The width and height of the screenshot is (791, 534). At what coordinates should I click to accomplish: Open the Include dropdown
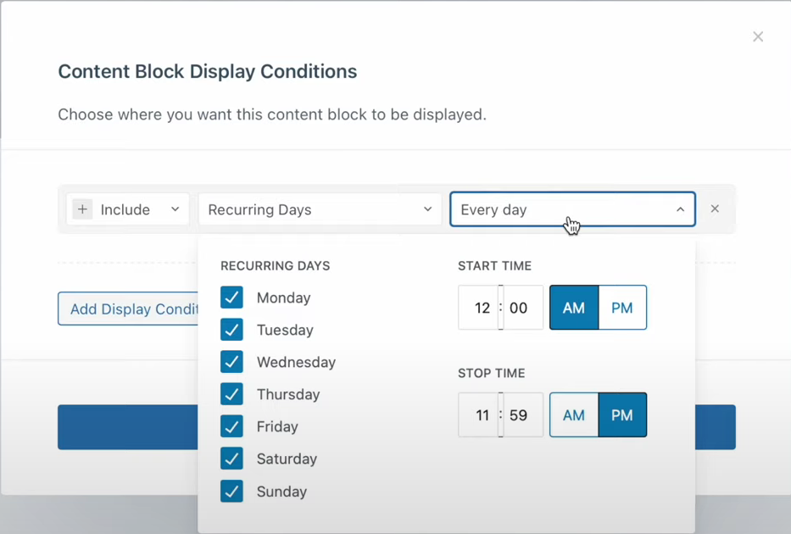click(128, 209)
